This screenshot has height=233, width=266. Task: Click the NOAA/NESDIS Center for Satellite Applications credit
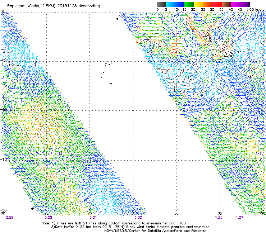[x=155, y=231]
